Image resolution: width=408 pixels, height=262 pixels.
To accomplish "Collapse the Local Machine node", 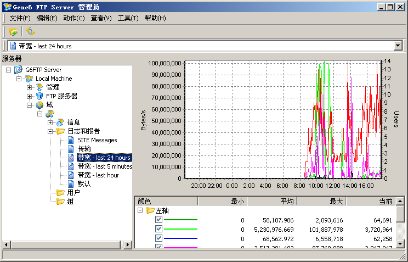I will click(19, 79).
